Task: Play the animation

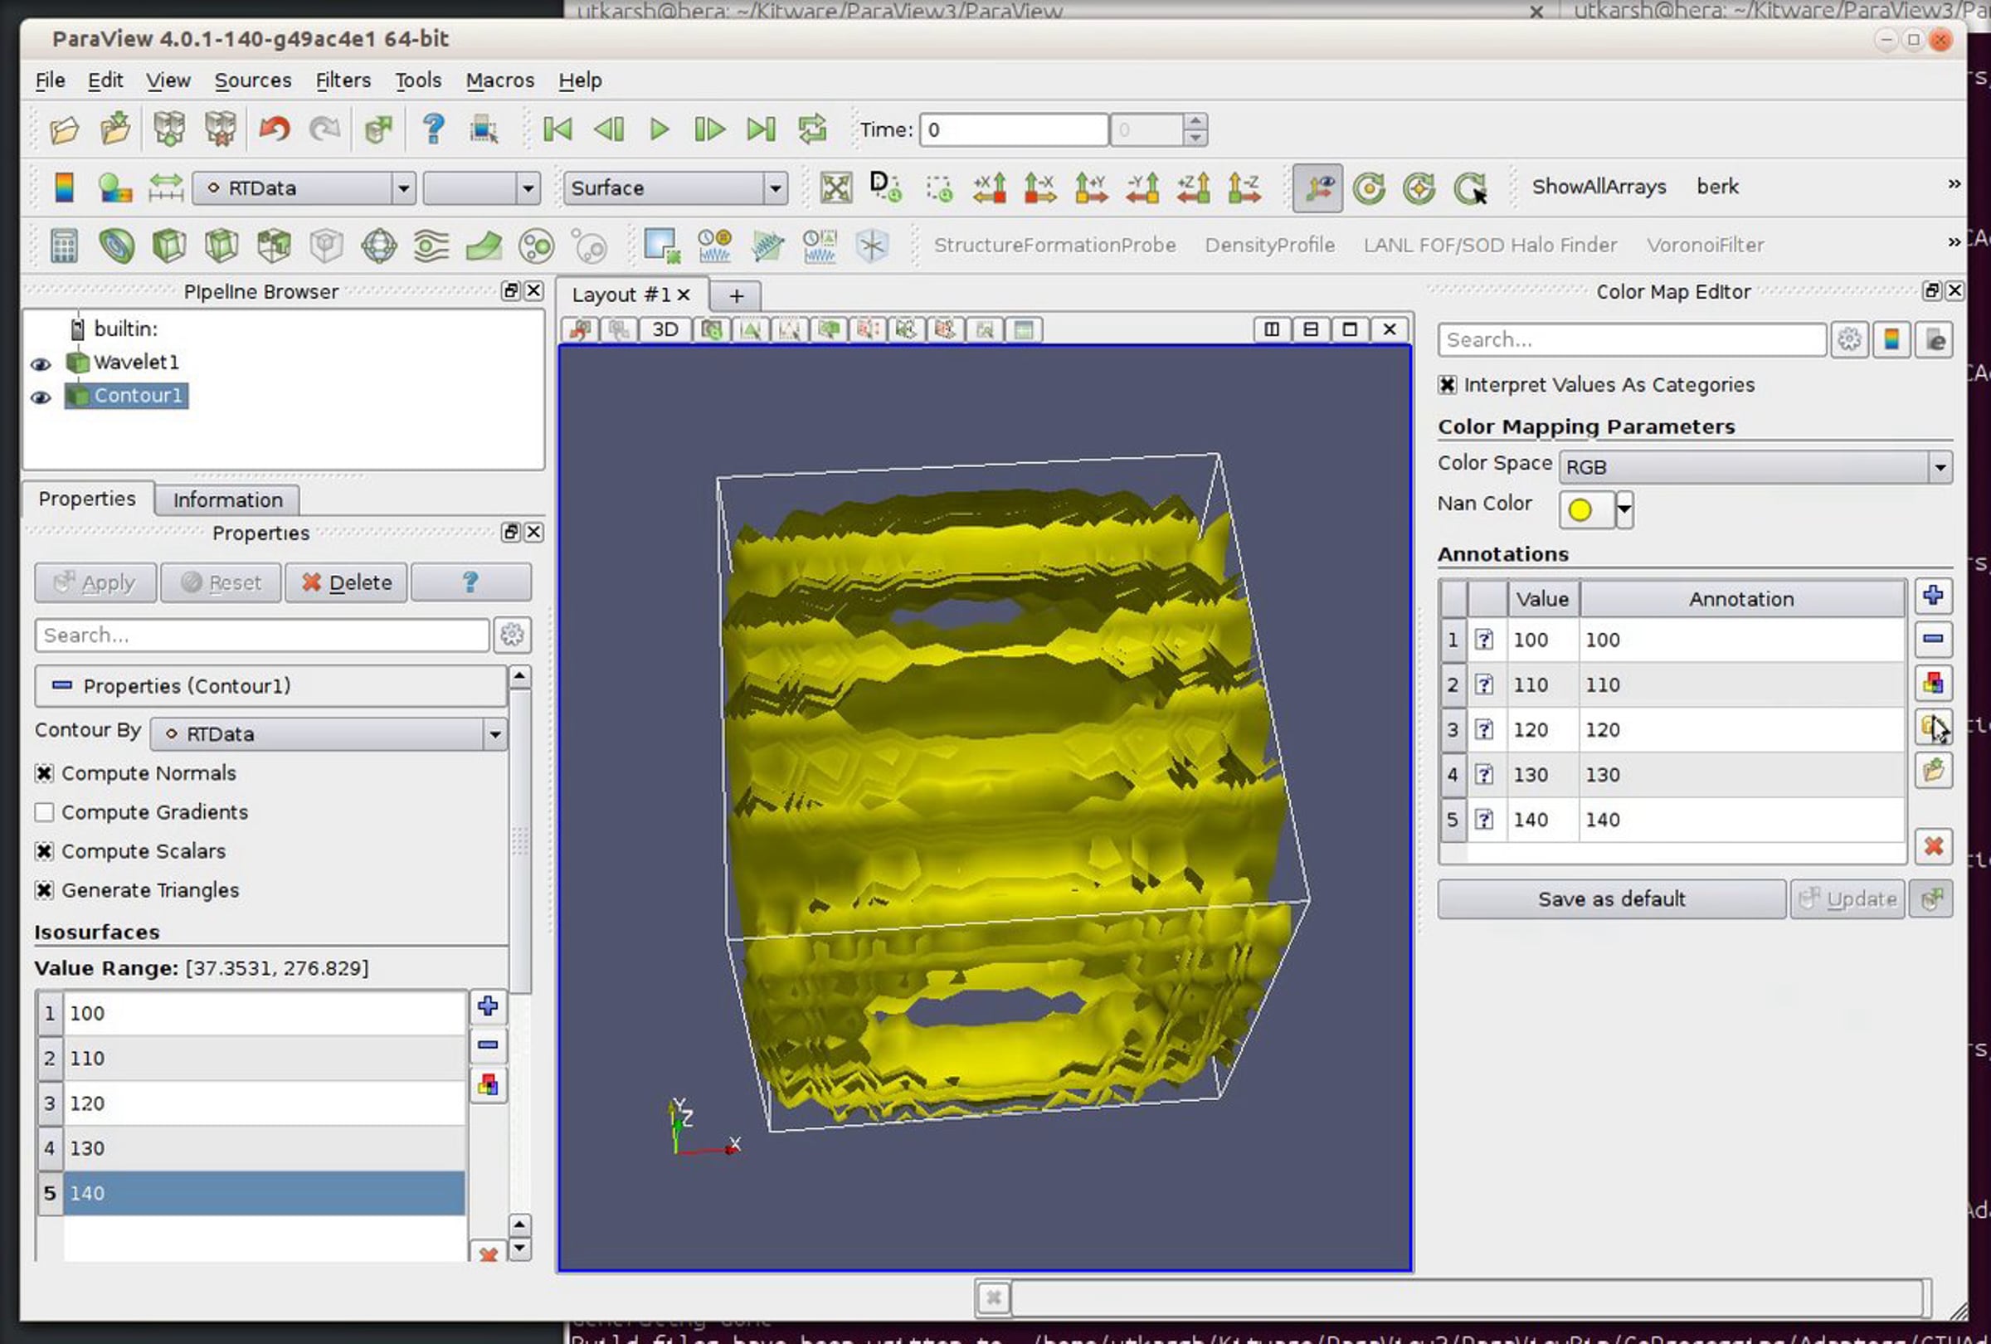Action: pos(659,129)
